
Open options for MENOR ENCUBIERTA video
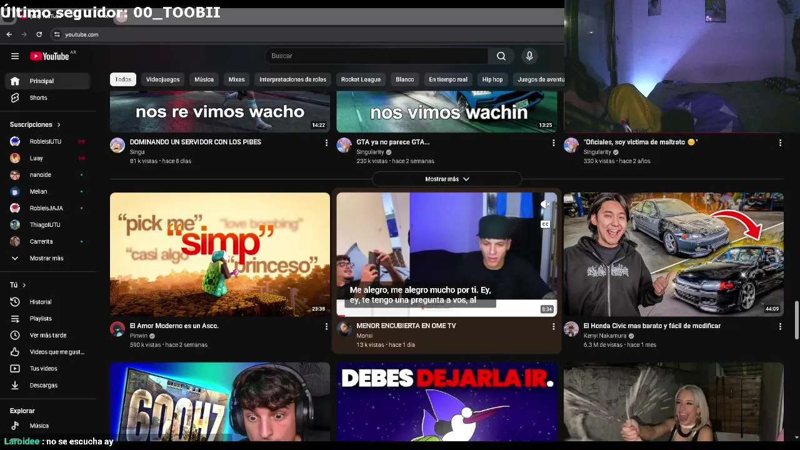coord(553,327)
